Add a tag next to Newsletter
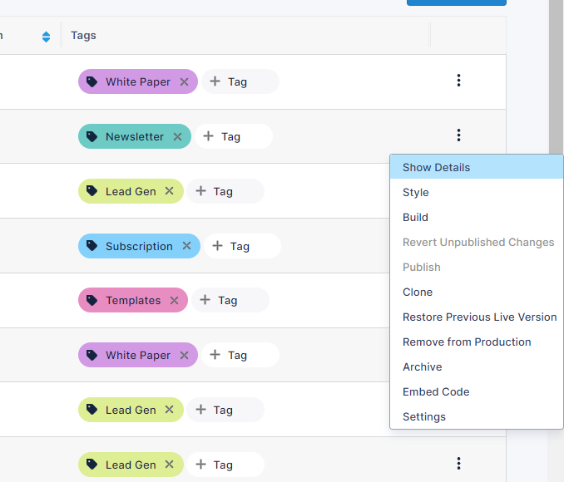 (233, 136)
